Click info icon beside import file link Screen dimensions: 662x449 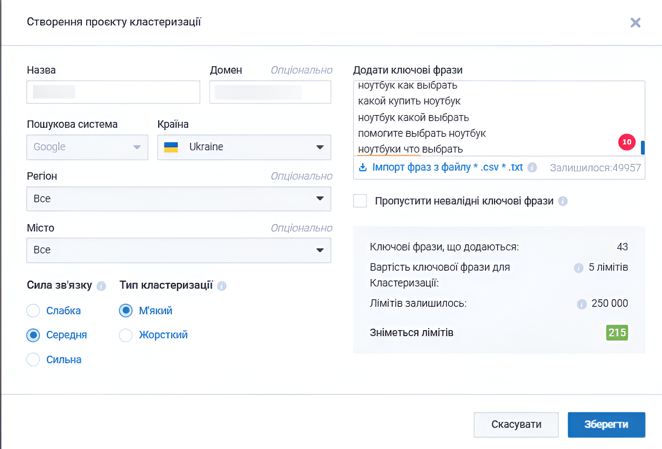click(x=532, y=167)
